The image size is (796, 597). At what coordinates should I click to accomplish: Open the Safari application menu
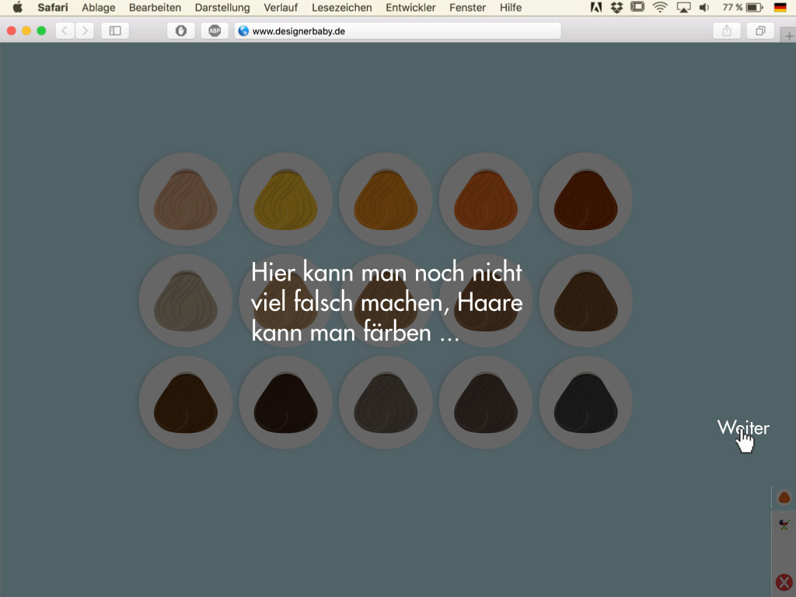53,8
